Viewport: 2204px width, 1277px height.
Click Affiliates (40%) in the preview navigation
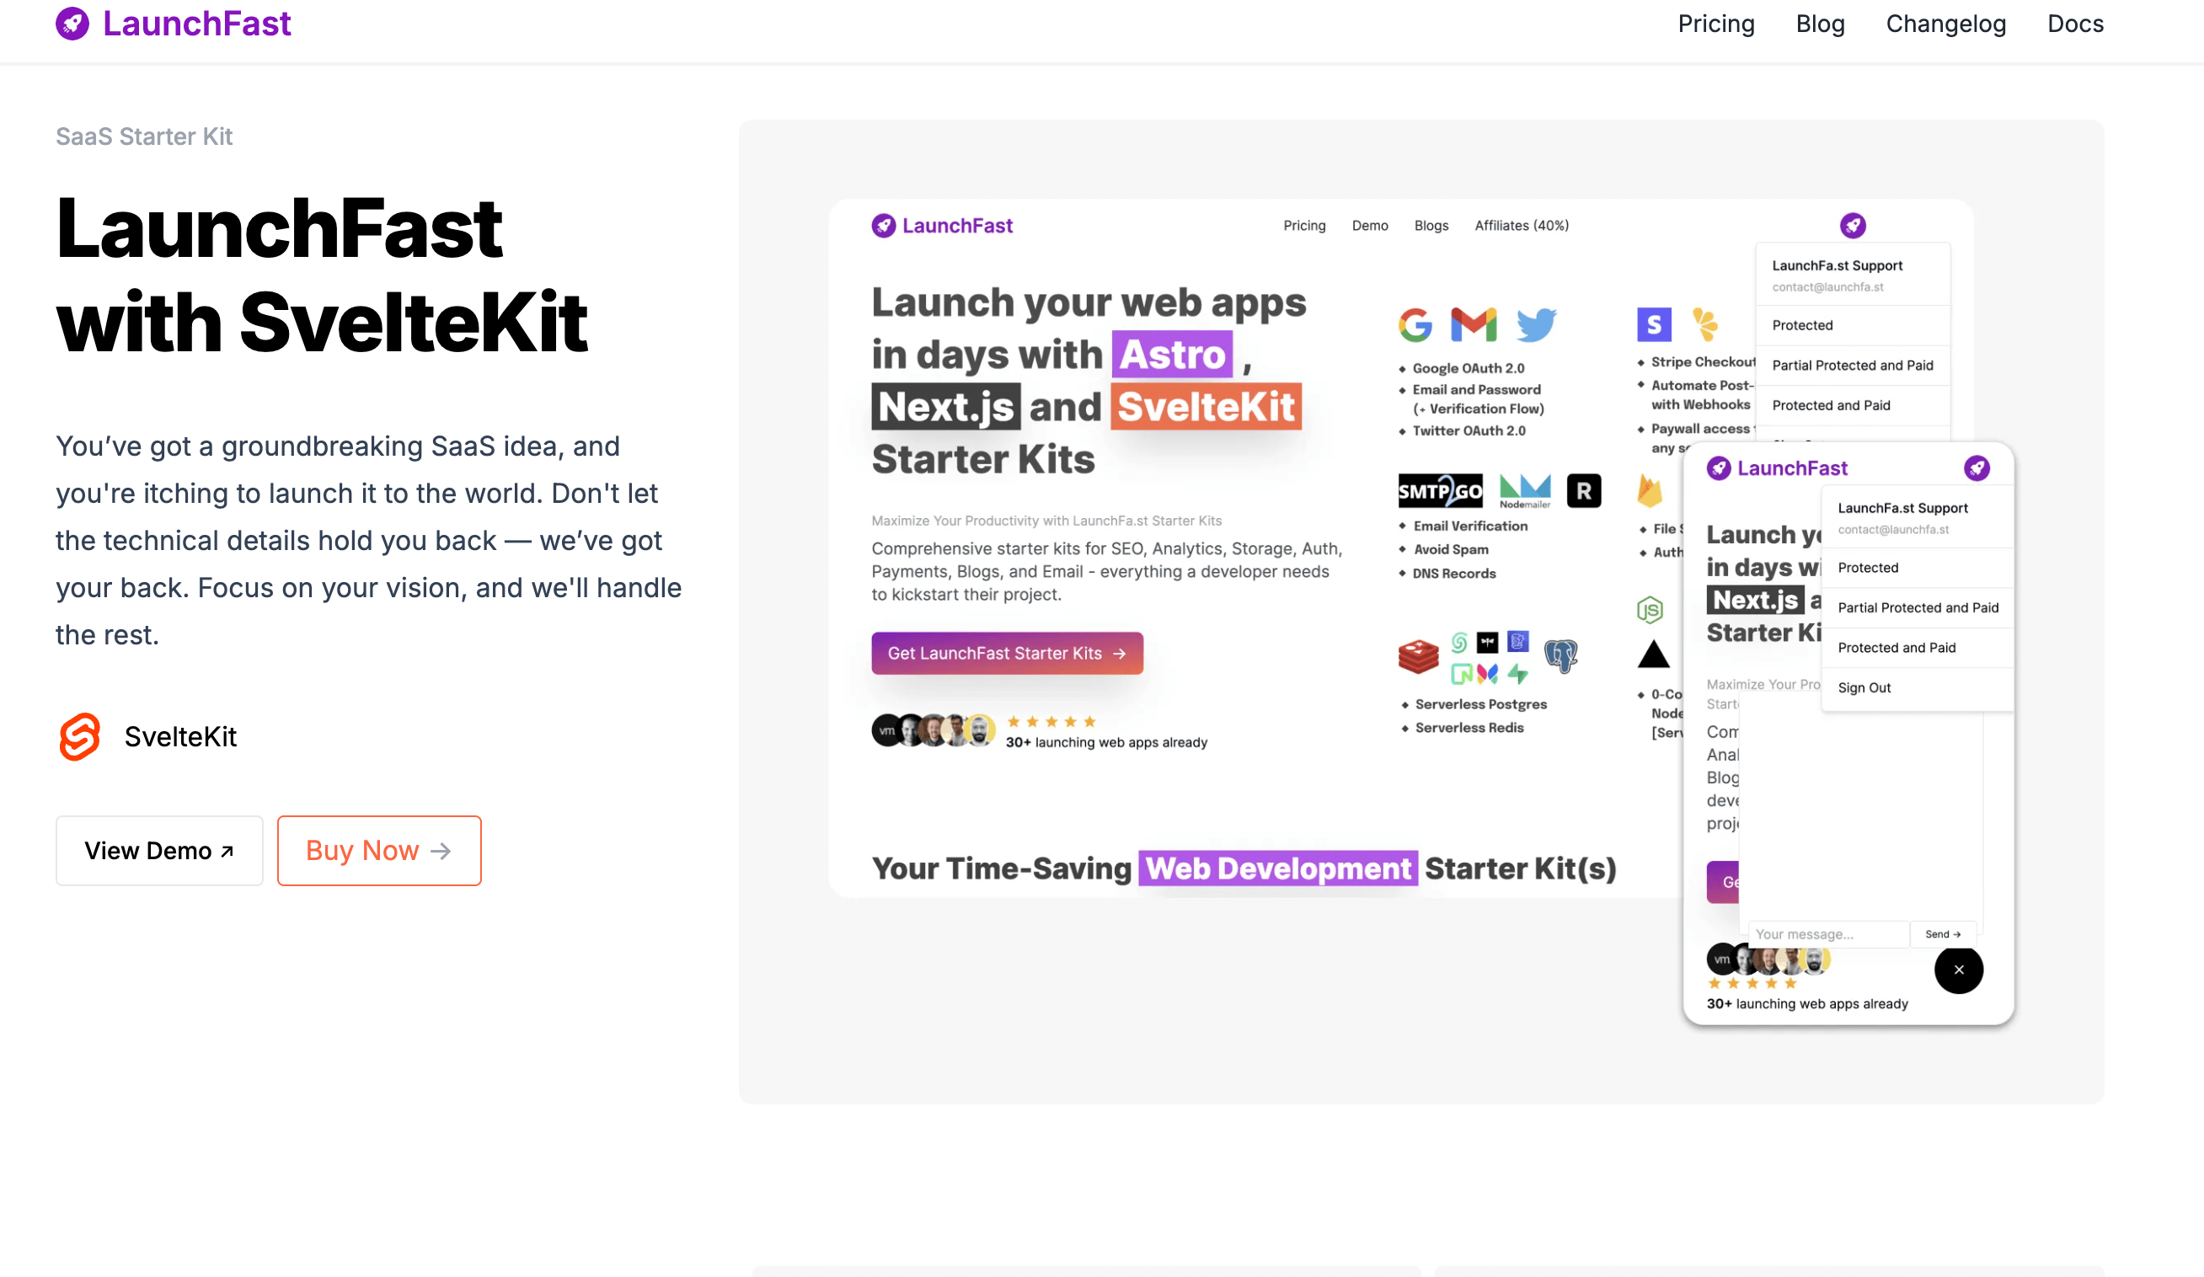(1521, 226)
